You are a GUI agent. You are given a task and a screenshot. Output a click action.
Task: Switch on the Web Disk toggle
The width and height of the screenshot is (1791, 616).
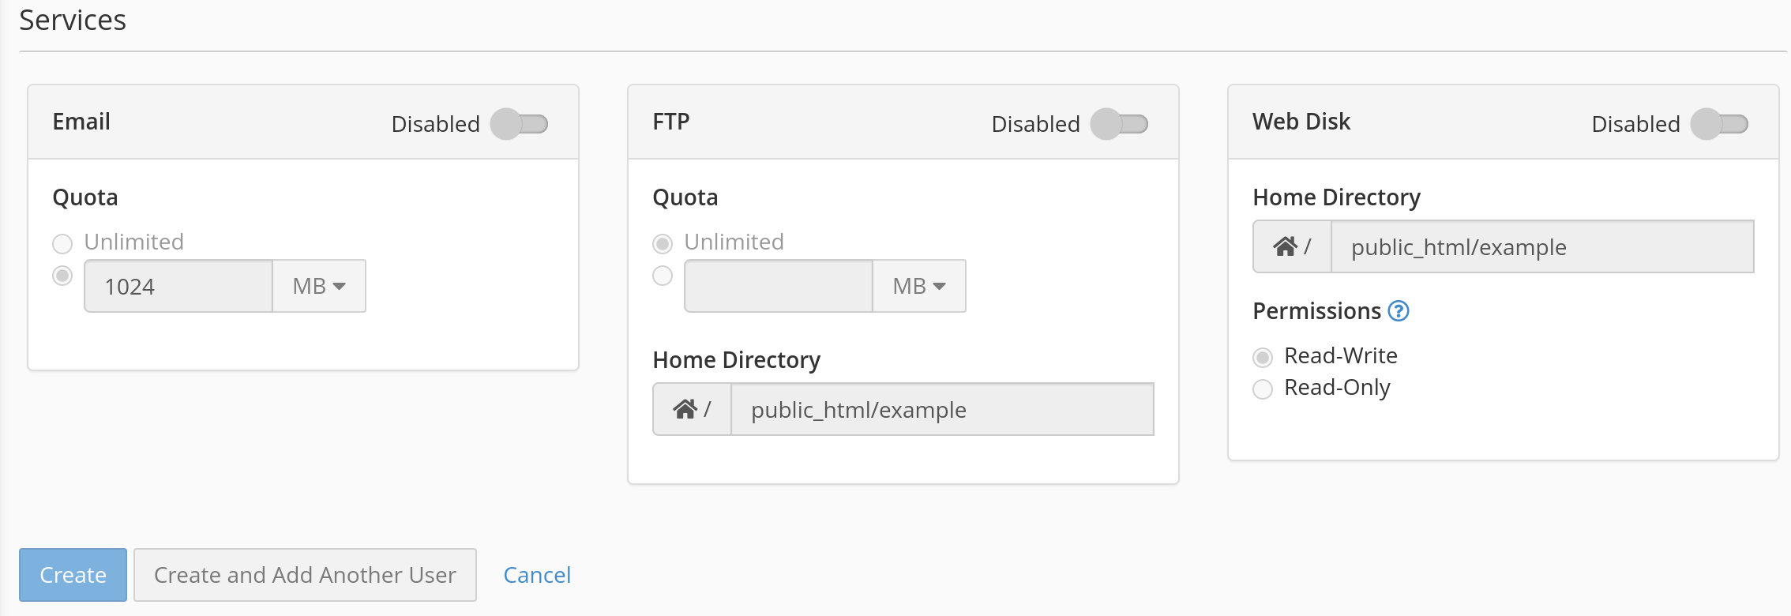[x=1719, y=124]
